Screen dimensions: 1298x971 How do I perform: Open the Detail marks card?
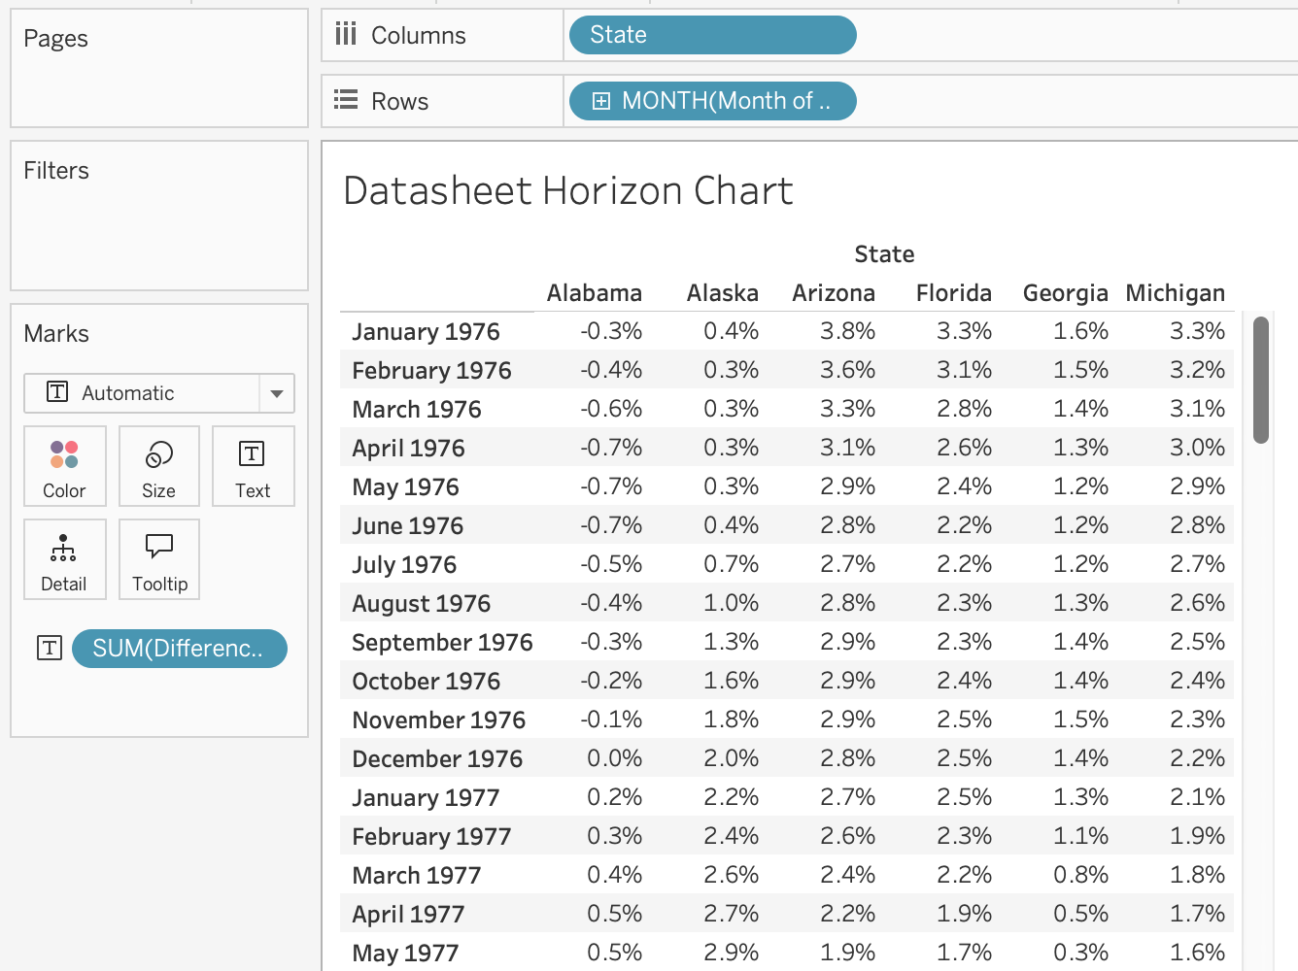pyautogui.click(x=64, y=559)
